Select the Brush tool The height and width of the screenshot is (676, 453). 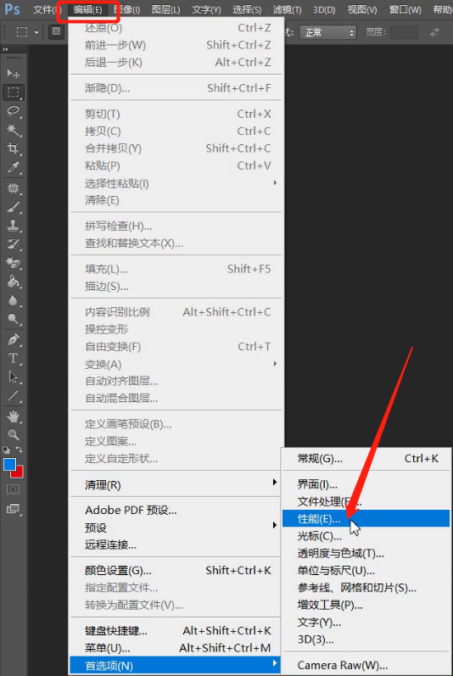click(x=14, y=207)
